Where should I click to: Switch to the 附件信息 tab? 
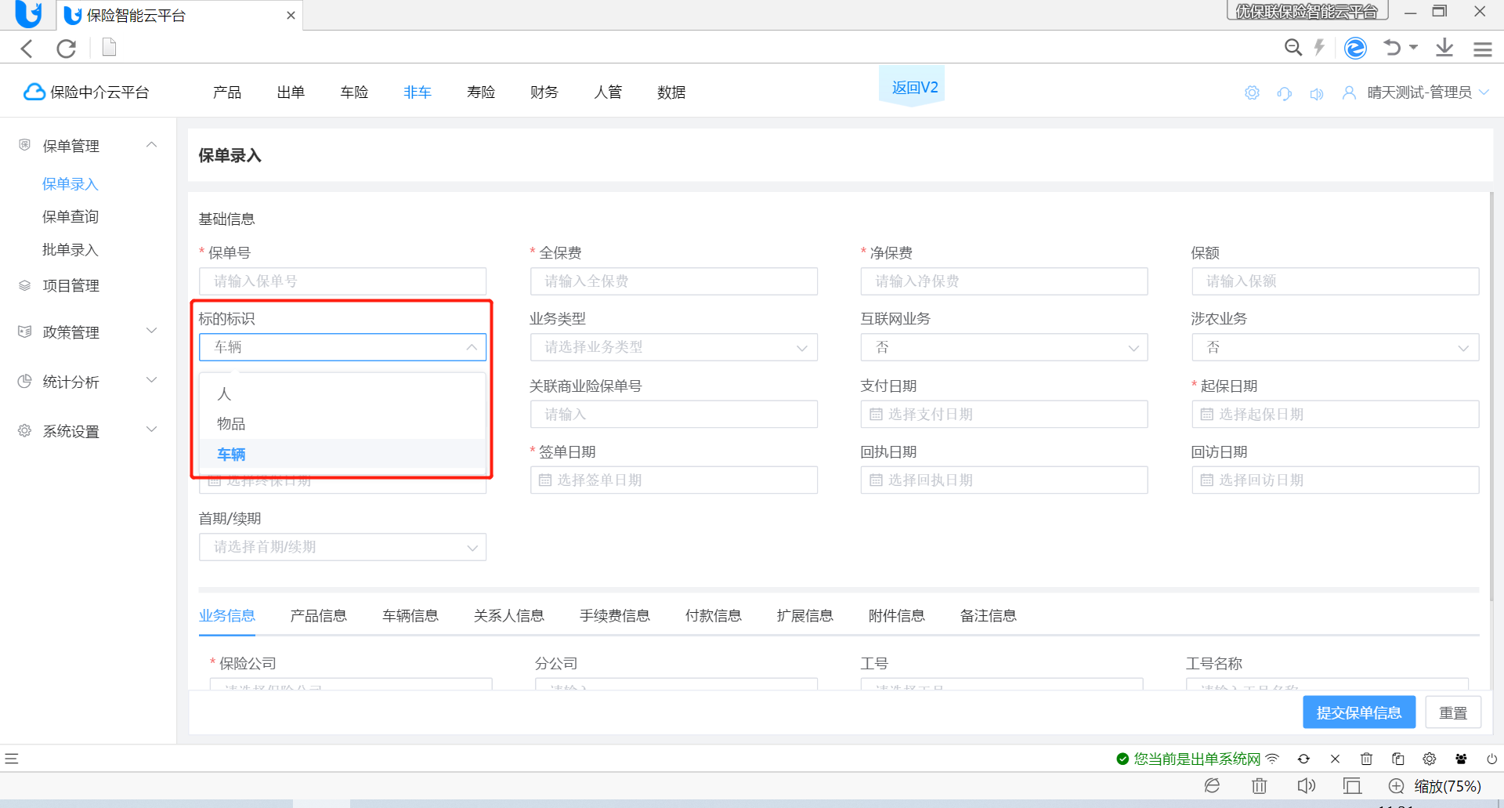click(897, 616)
